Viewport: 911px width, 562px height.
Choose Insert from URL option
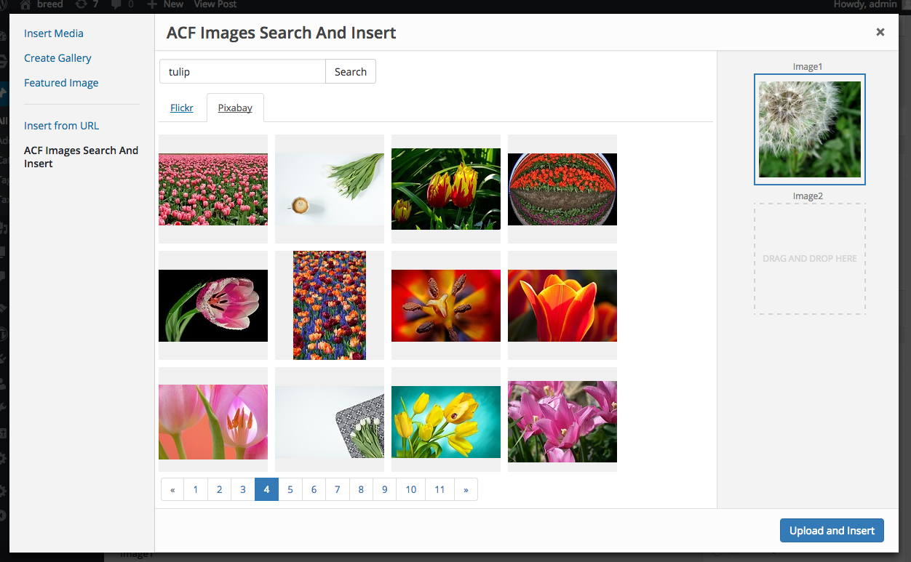point(61,126)
